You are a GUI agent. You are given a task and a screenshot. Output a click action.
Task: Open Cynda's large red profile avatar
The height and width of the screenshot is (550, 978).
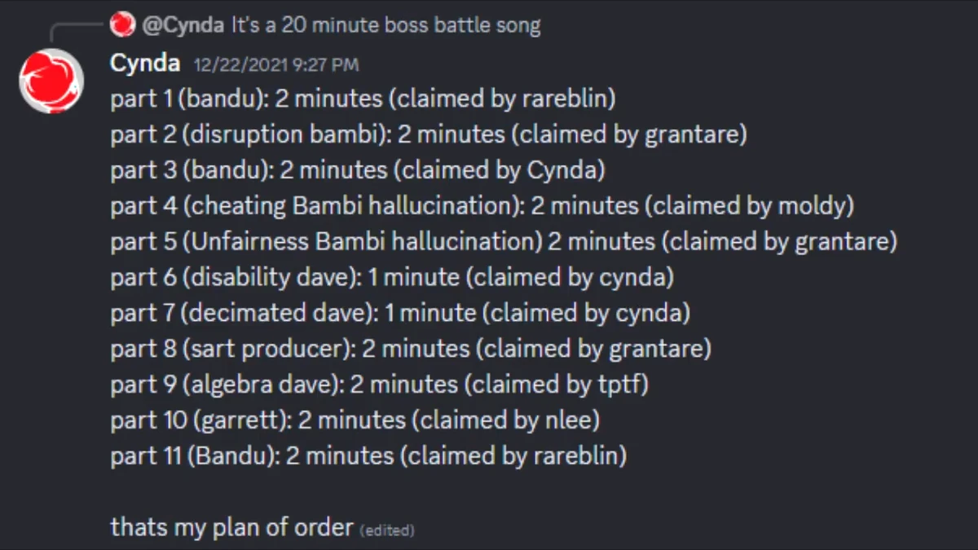52,80
